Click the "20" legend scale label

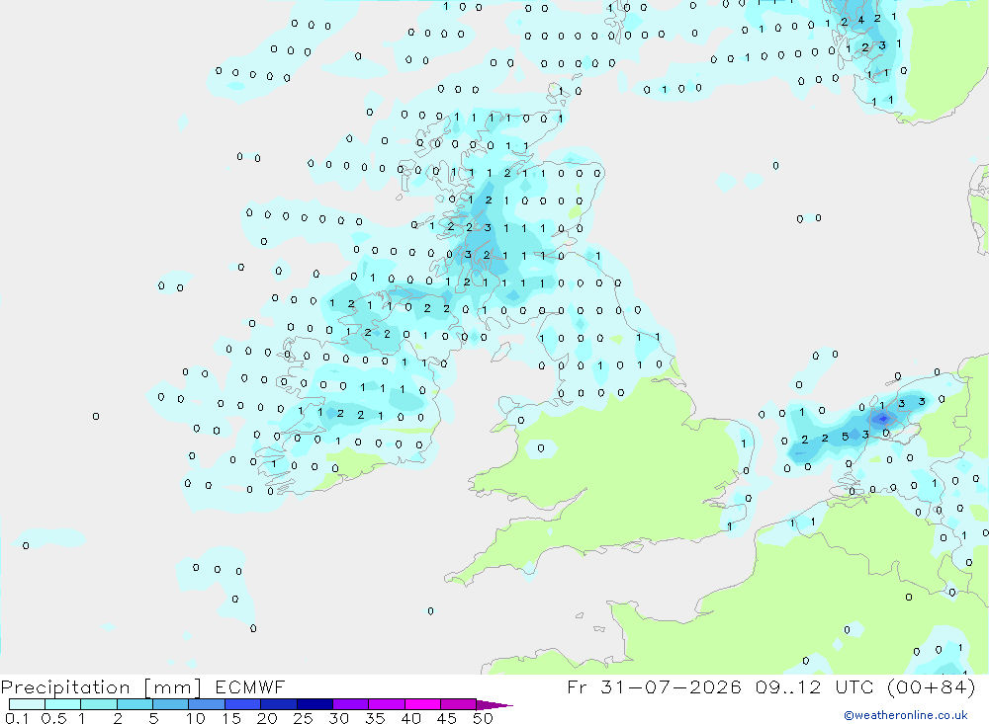(267, 718)
